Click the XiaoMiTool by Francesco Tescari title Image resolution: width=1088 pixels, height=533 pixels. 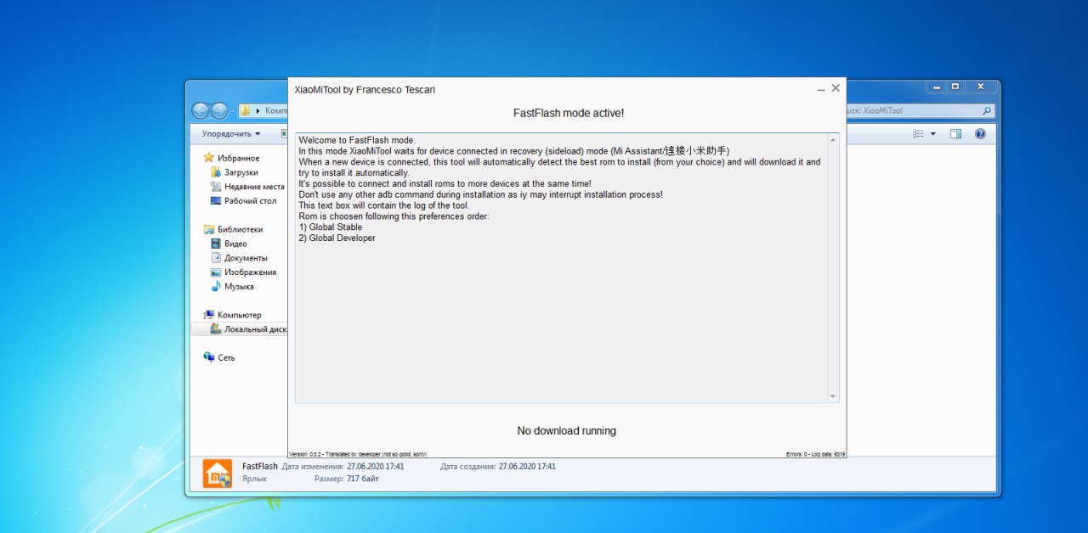[365, 89]
